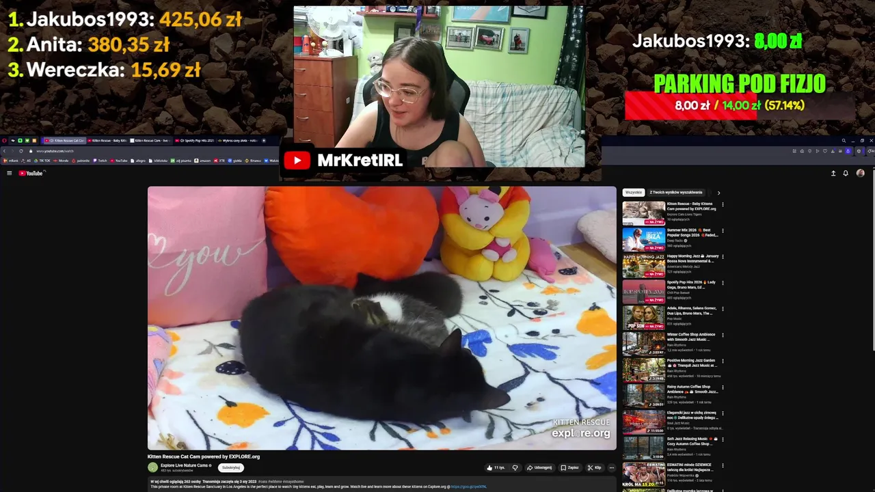
Task: Open options menu for Spotify Pop Hits
Action: click(x=723, y=282)
